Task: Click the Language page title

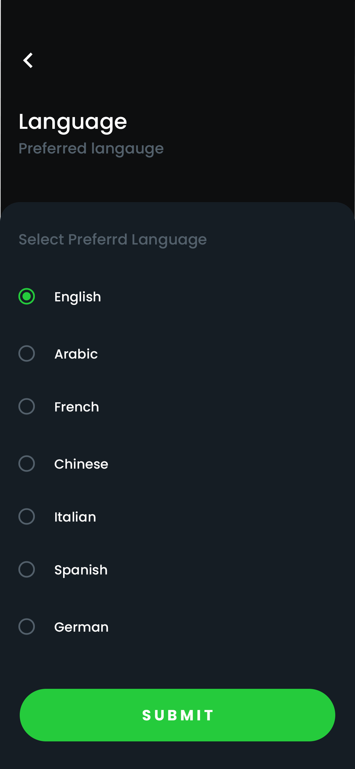Action: click(73, 122)
